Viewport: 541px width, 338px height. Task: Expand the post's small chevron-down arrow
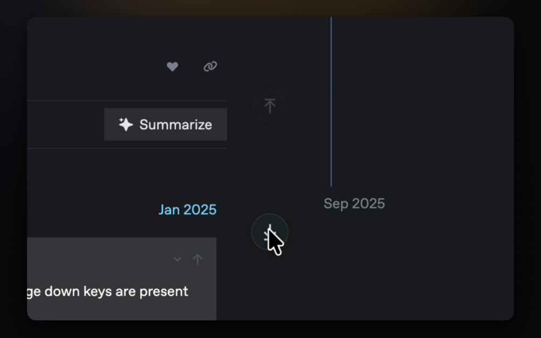point(177,259)
